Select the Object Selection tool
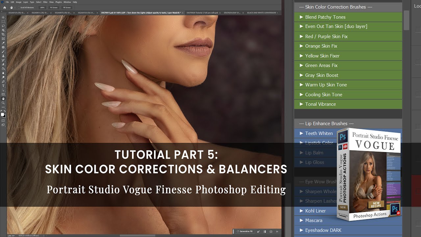Viewport: 421px width, 237px height. pos(3,30)
